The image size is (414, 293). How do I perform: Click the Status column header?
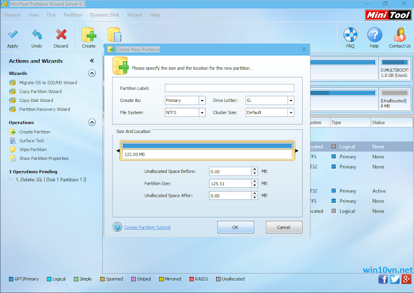pyautogui.click(x=392, y=123)
